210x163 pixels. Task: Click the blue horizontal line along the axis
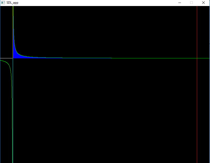click(78, 58)
